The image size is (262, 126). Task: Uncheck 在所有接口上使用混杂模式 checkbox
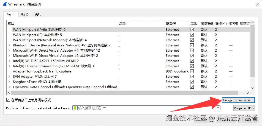point(8,100)
